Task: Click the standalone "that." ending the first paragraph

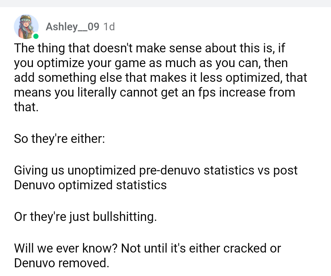Action: [x=26, y=107]
